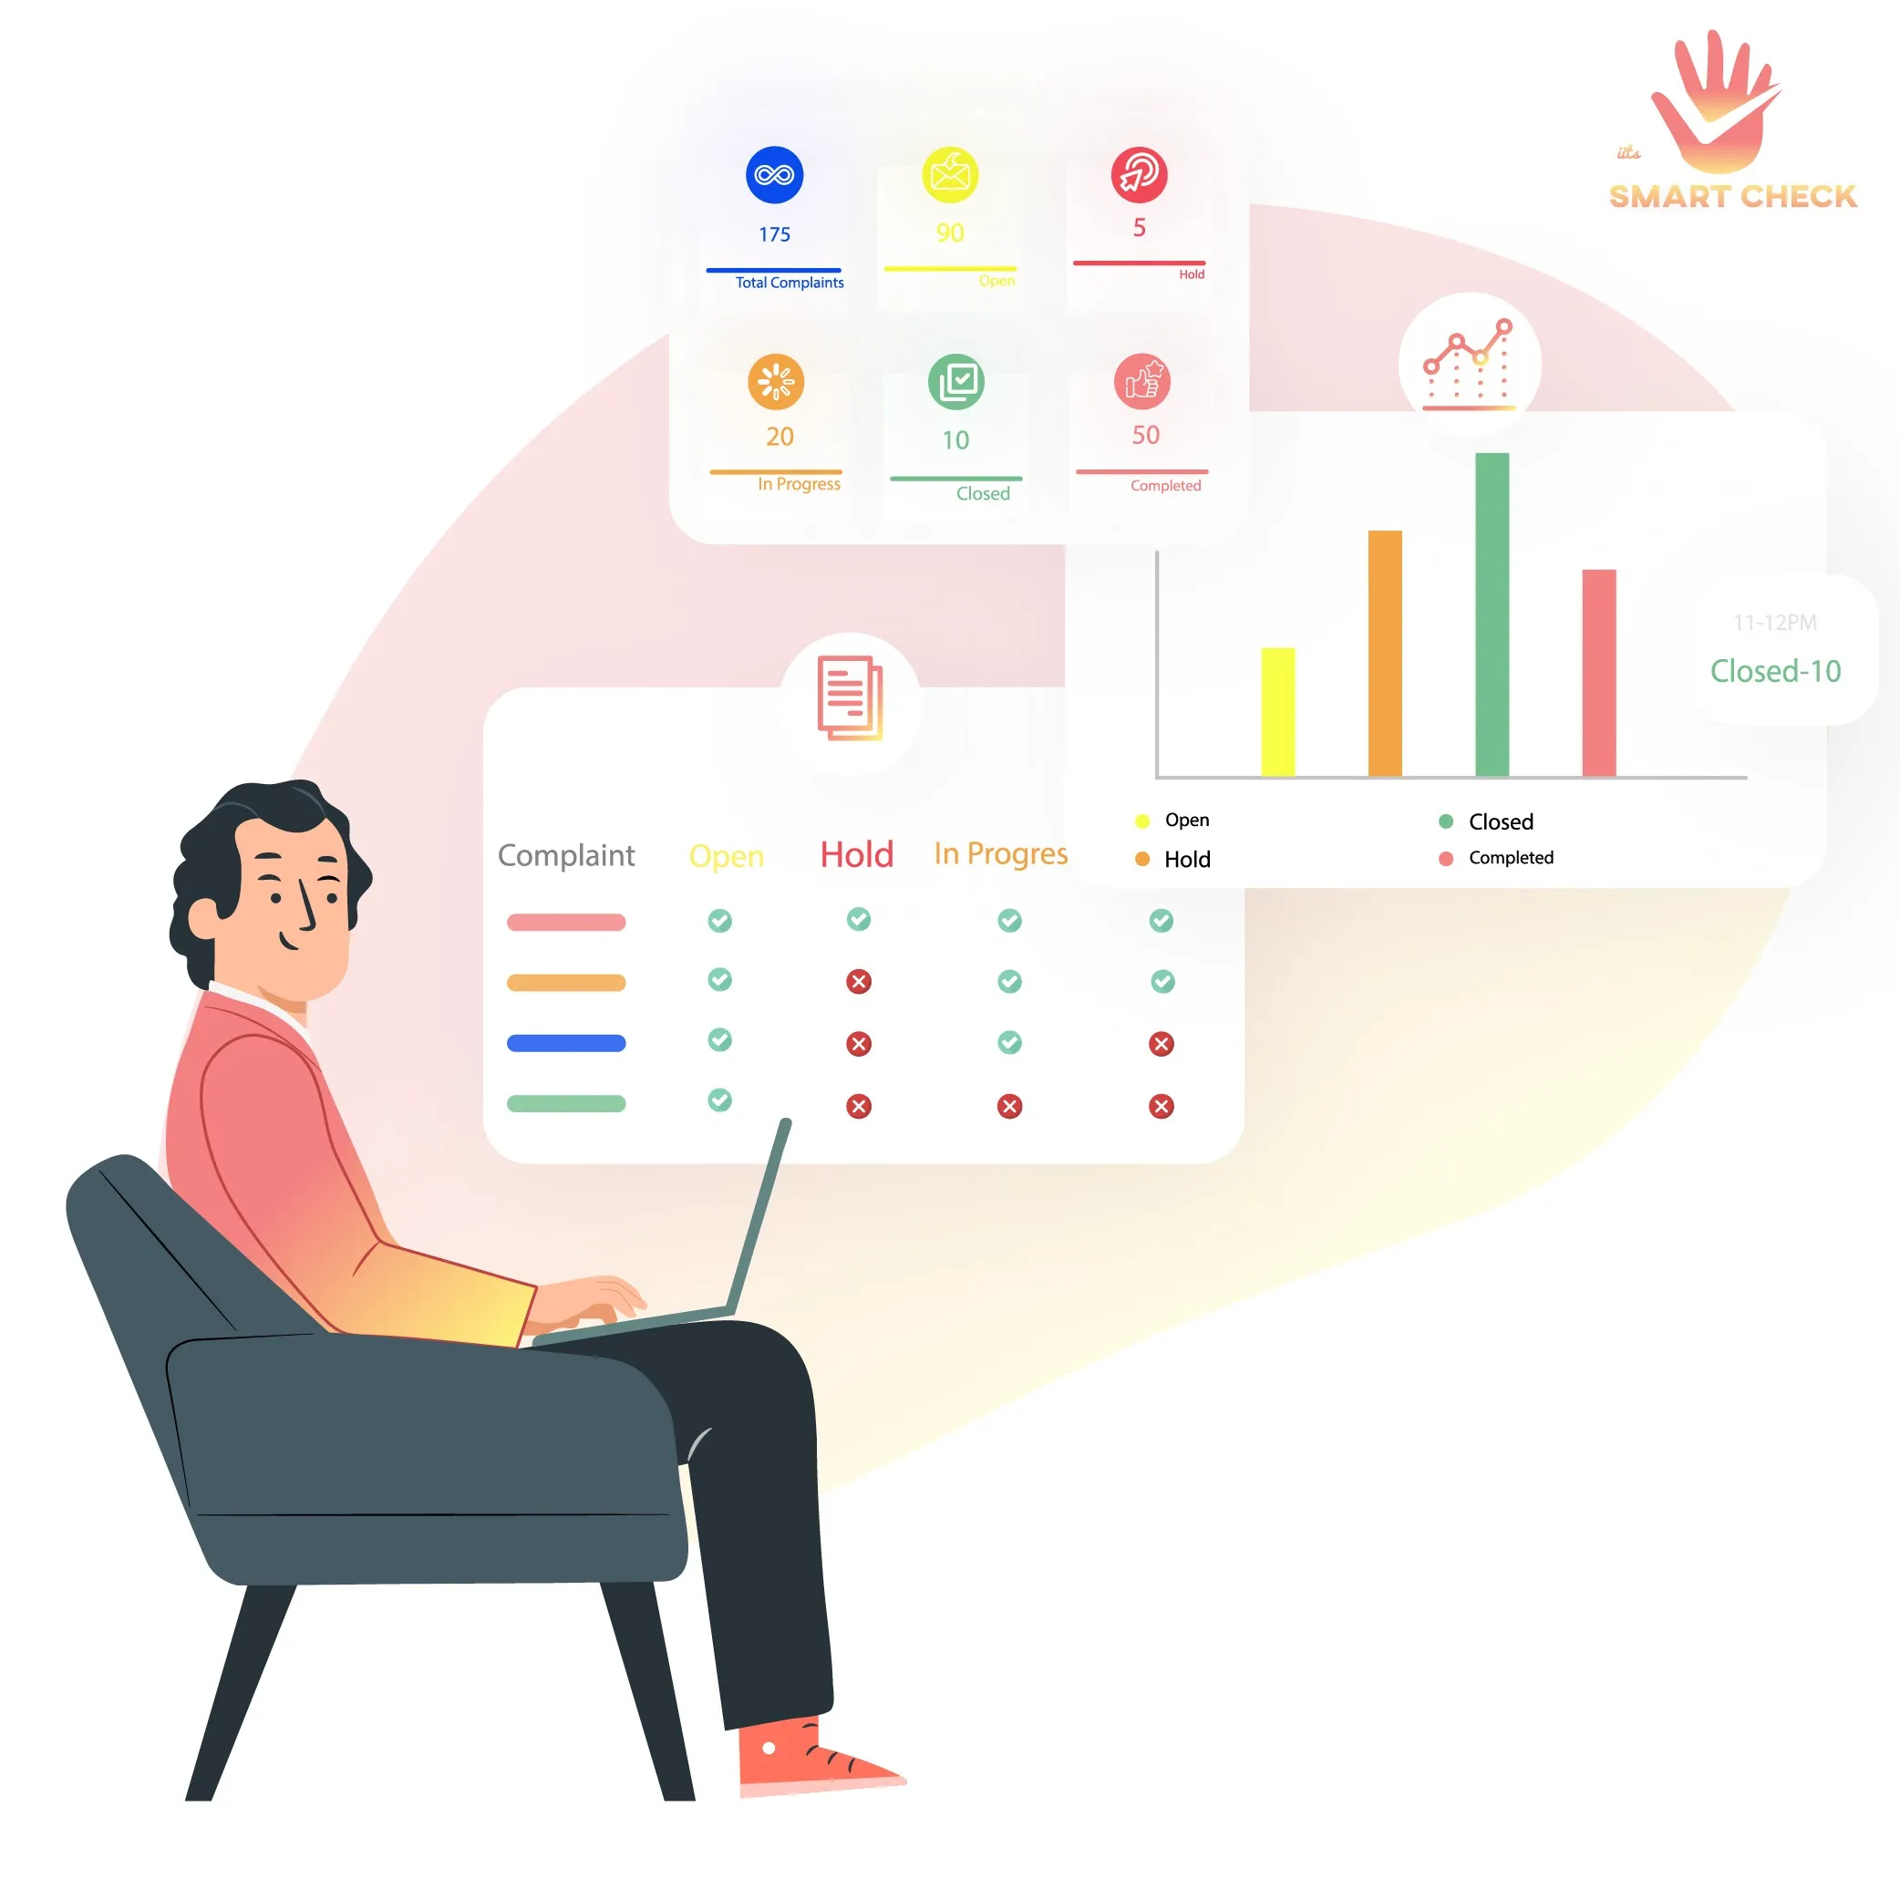The image size is (1900, 1900).
Task: Expand the Hold status filter dropdown
Action: click(x=856, y=854)
